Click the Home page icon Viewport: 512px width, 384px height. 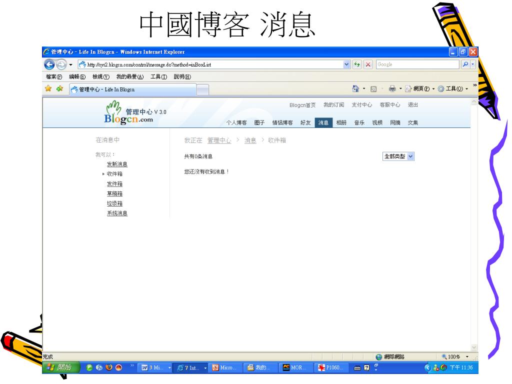(x=355, y=88)
